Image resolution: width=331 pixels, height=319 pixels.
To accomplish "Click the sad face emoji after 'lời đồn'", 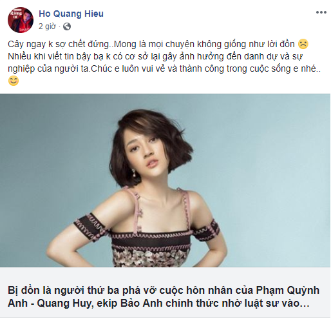I will (303, 44).
